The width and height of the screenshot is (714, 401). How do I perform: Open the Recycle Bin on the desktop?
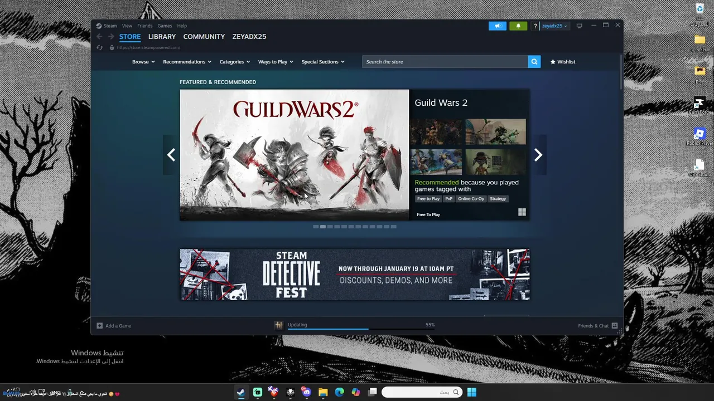(699, 14)
